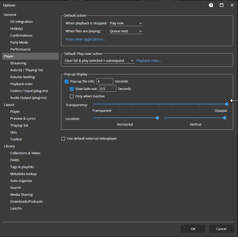This screenshot has width=238, height=237.
Task: Disable the Slow fade-out checkbox
Action: tap(72, 89)
